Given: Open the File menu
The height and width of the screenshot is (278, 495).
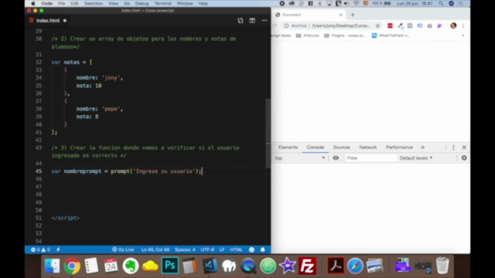Looking at the screenshot, I should [x=62, y=3].
